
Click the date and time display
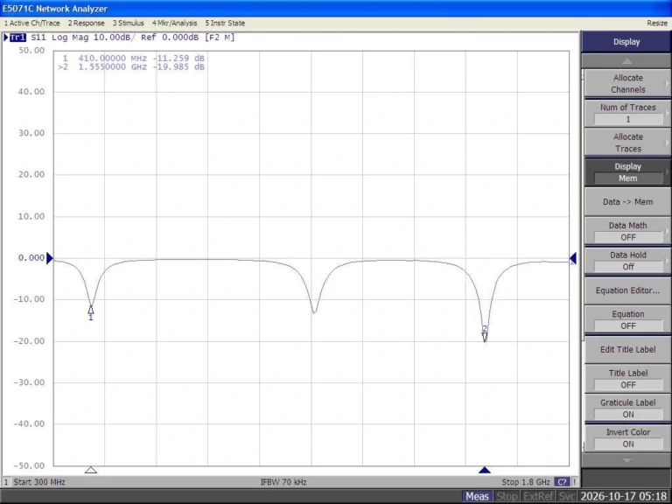point(624,496)
